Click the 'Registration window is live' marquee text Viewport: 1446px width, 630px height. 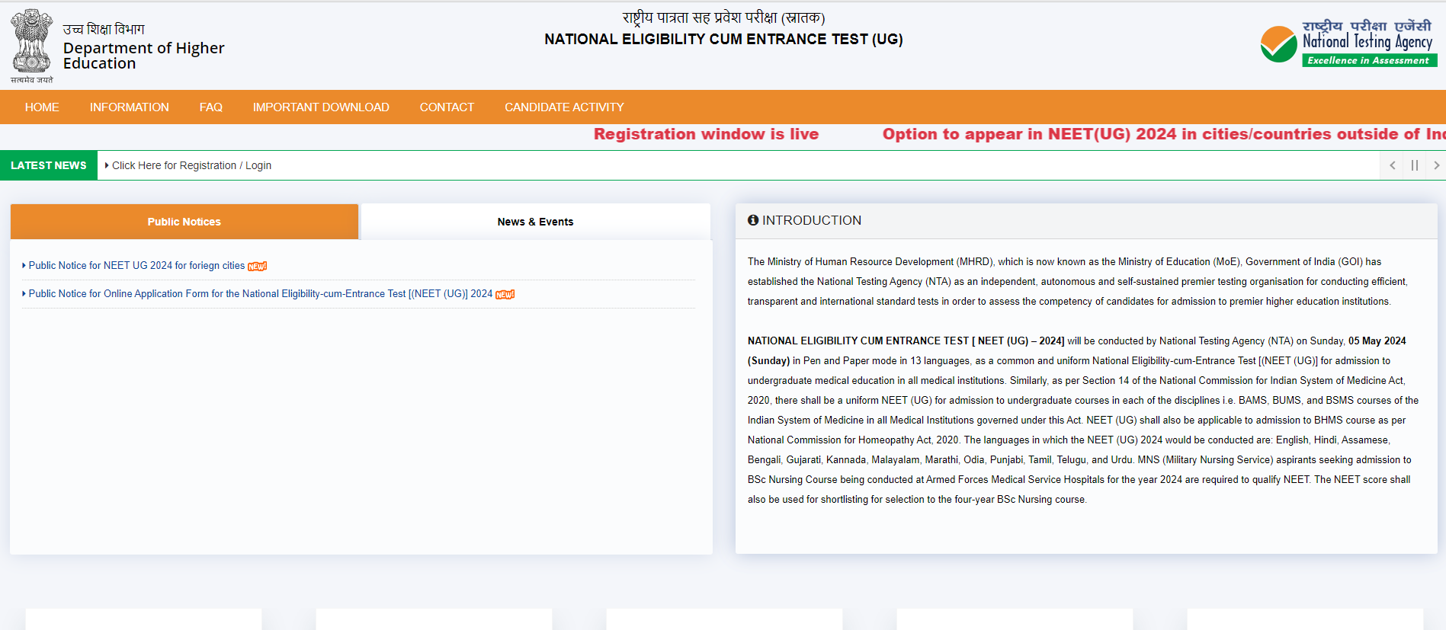point(706,134)
